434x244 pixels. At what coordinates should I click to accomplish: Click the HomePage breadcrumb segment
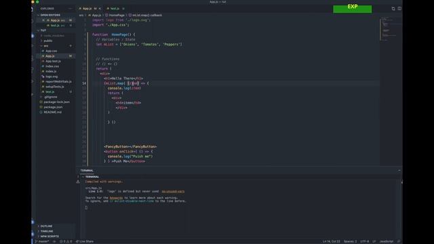pos(115,15)
